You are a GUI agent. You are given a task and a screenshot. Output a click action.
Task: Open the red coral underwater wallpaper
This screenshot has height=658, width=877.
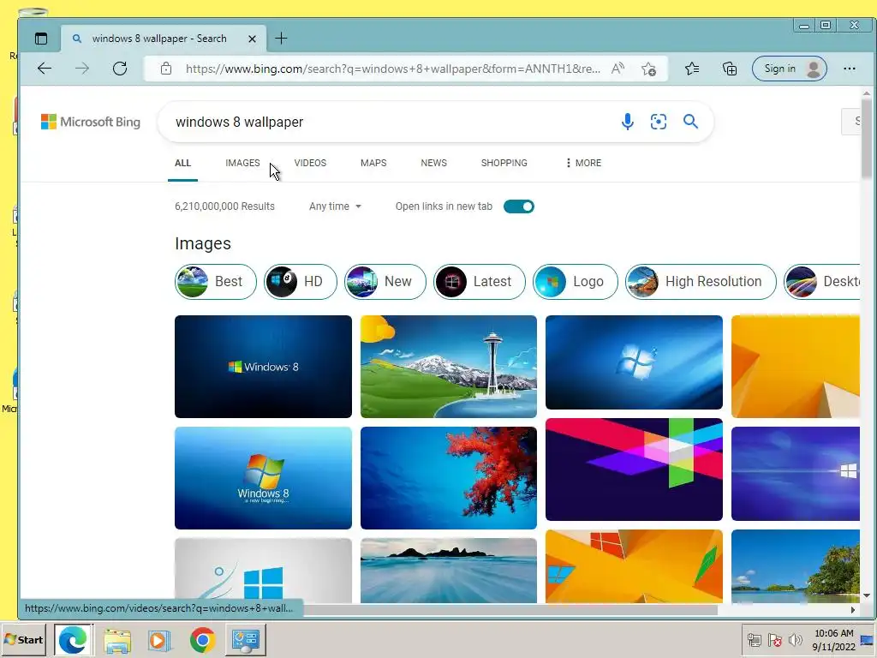449,478
